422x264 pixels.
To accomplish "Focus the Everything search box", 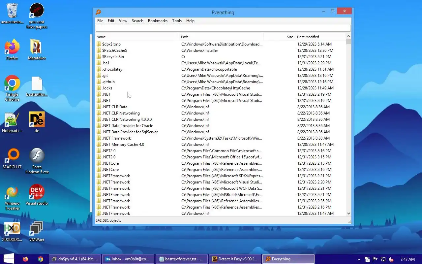I will point(223,28).
